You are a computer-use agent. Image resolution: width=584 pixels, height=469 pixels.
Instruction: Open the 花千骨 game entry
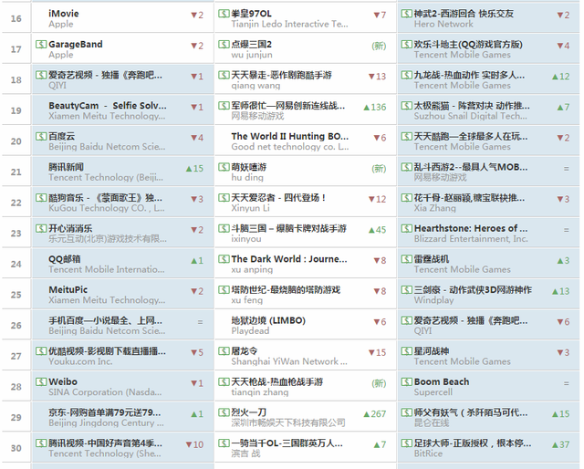pos(470,198)
